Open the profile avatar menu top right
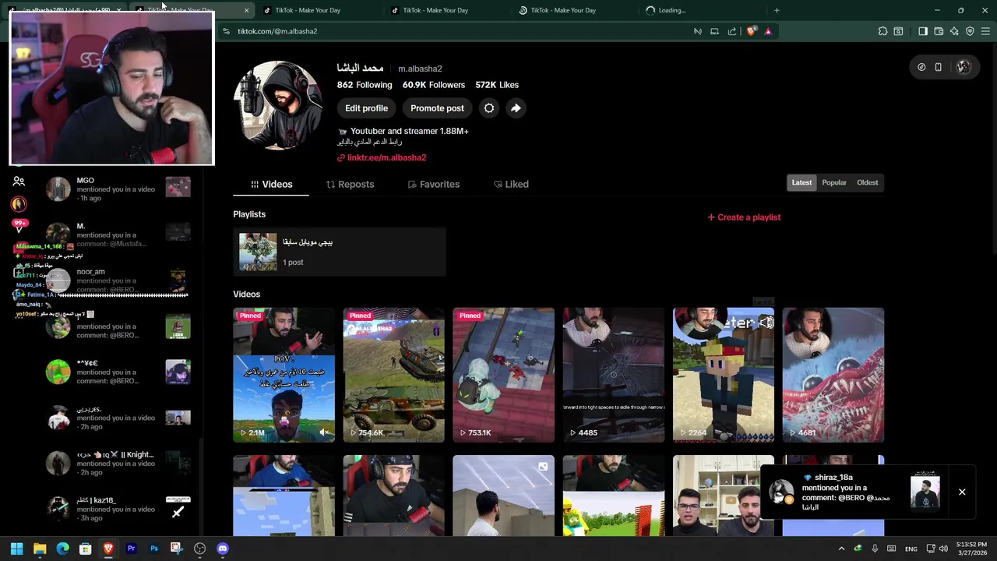997x561 pixels. [x=964, y=67]
